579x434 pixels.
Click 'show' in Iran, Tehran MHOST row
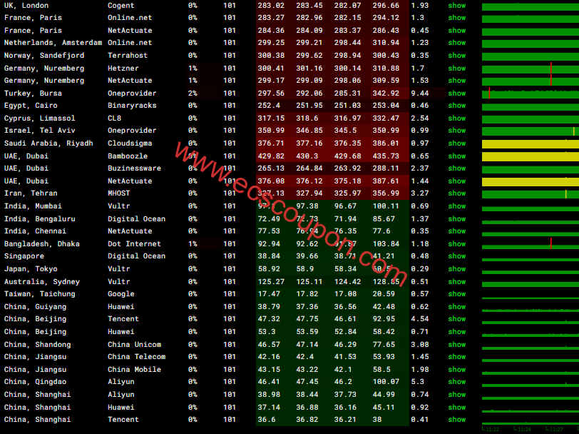457,193
